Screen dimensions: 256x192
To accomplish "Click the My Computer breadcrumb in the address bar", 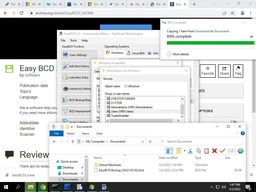I will click(x=95, y=141).
